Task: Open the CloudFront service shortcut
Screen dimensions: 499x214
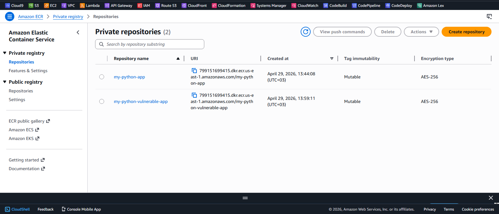Action: [x=194, y=5]
